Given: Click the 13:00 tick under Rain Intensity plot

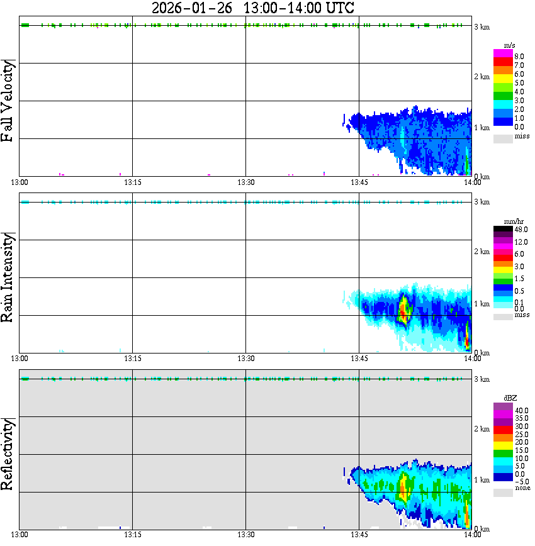Looking at the screenshot, I should click(x=20, y=359).
